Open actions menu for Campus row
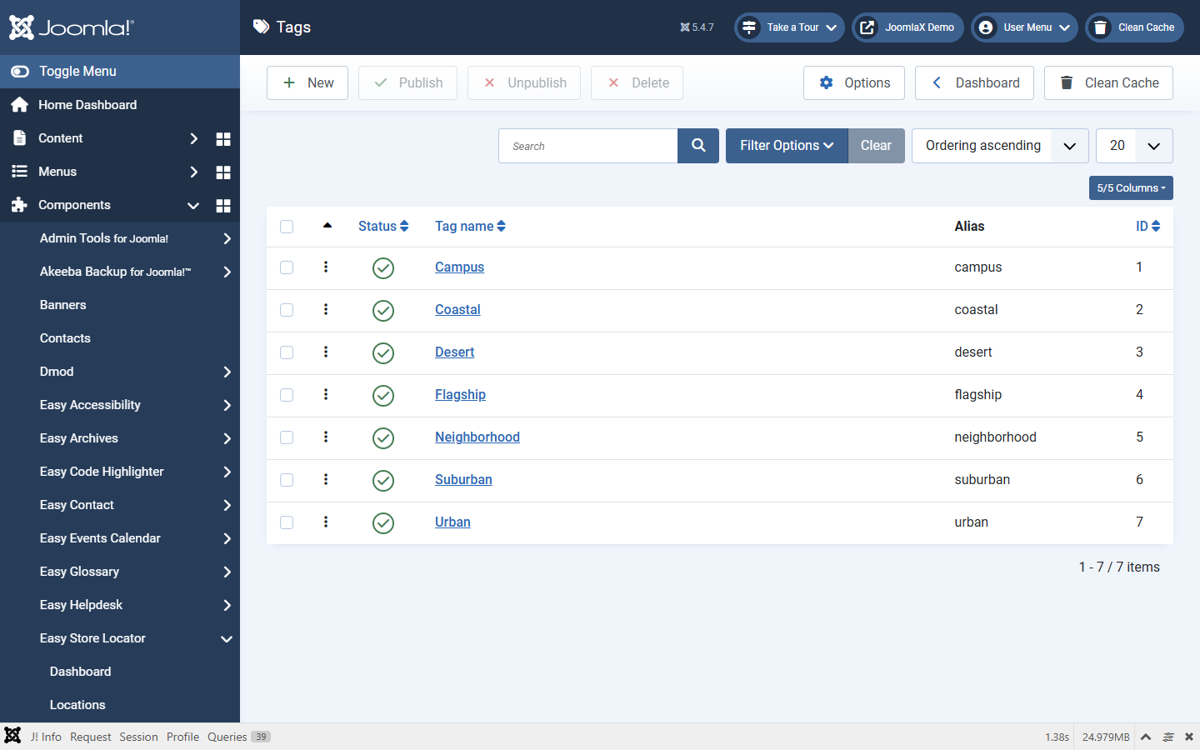 (x=326, y=267)
